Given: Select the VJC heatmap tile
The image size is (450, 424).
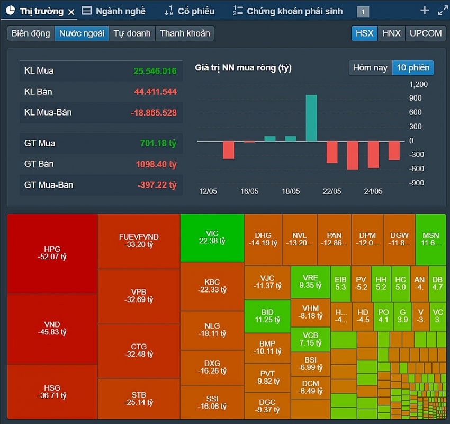Looking at the screenshot, I should 267,282.
